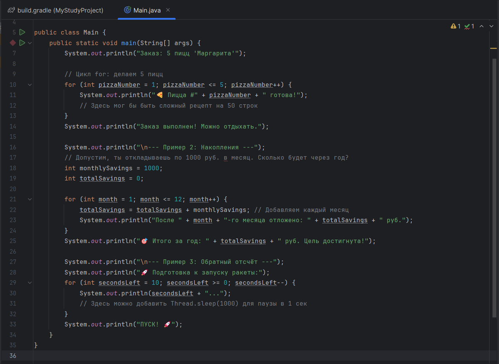499x364 pixels.
Task: Jump to previous highlighted problem arrow
Action: [482, 26]
